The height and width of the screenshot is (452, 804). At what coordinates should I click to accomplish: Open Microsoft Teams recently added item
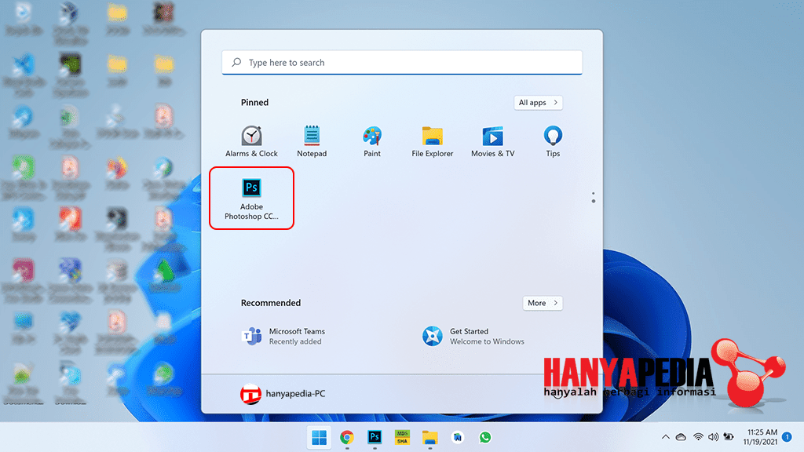[283, 336]
